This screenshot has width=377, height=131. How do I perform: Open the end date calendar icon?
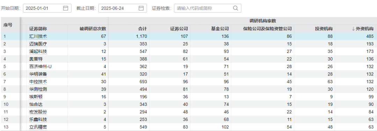(x=141, y=8)
